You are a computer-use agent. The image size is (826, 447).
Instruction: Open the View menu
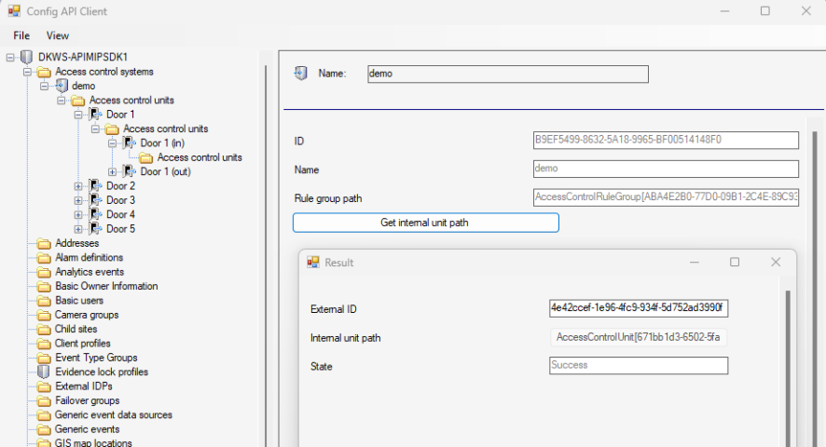click(x=58, y=35)
